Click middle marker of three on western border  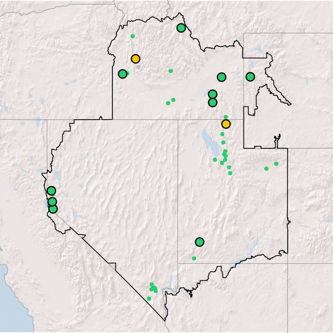coord(52,202)
